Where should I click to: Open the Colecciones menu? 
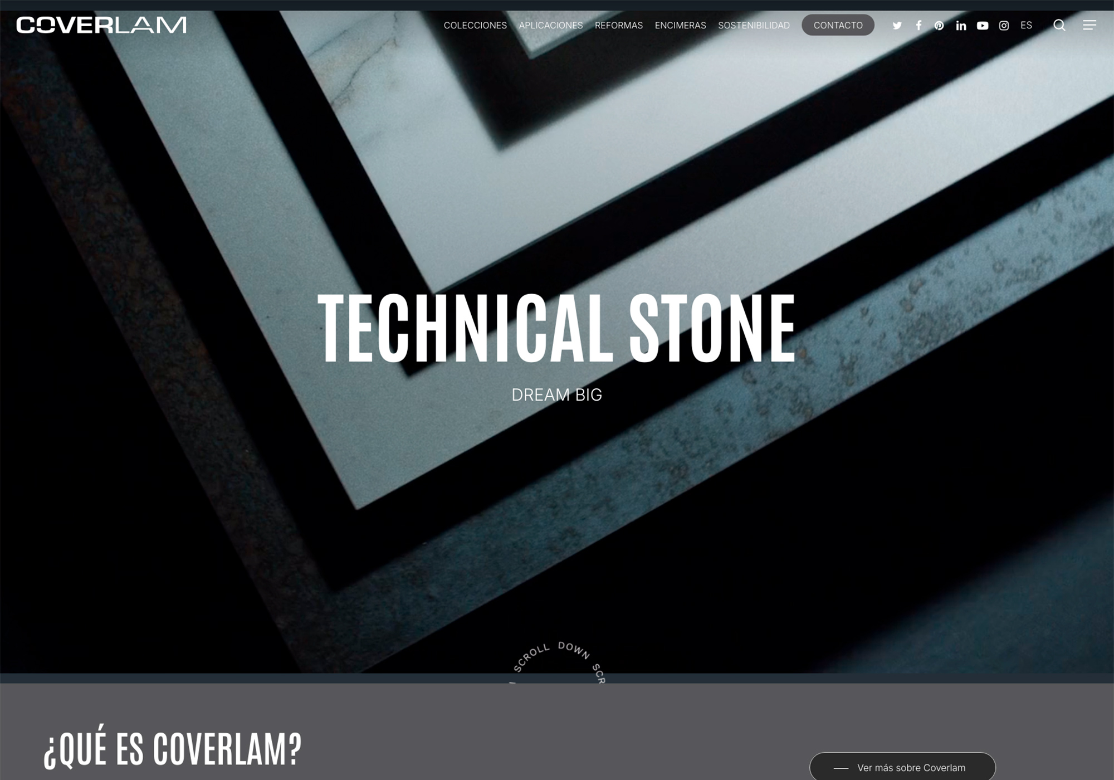tap(475, 25)
